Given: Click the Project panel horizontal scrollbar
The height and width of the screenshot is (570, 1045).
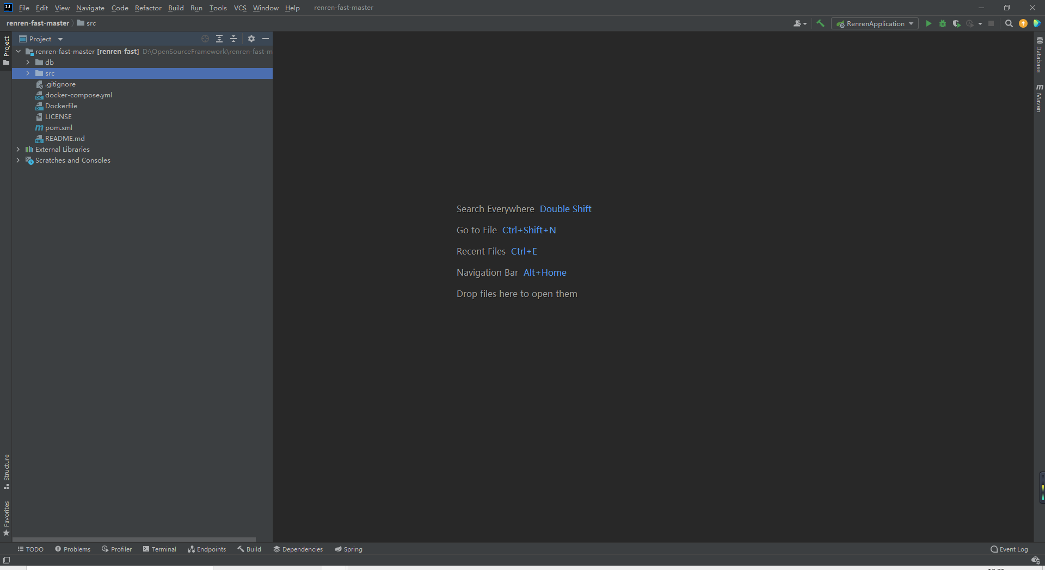Looking at the screenshot, I should click(x=134, y=540).
